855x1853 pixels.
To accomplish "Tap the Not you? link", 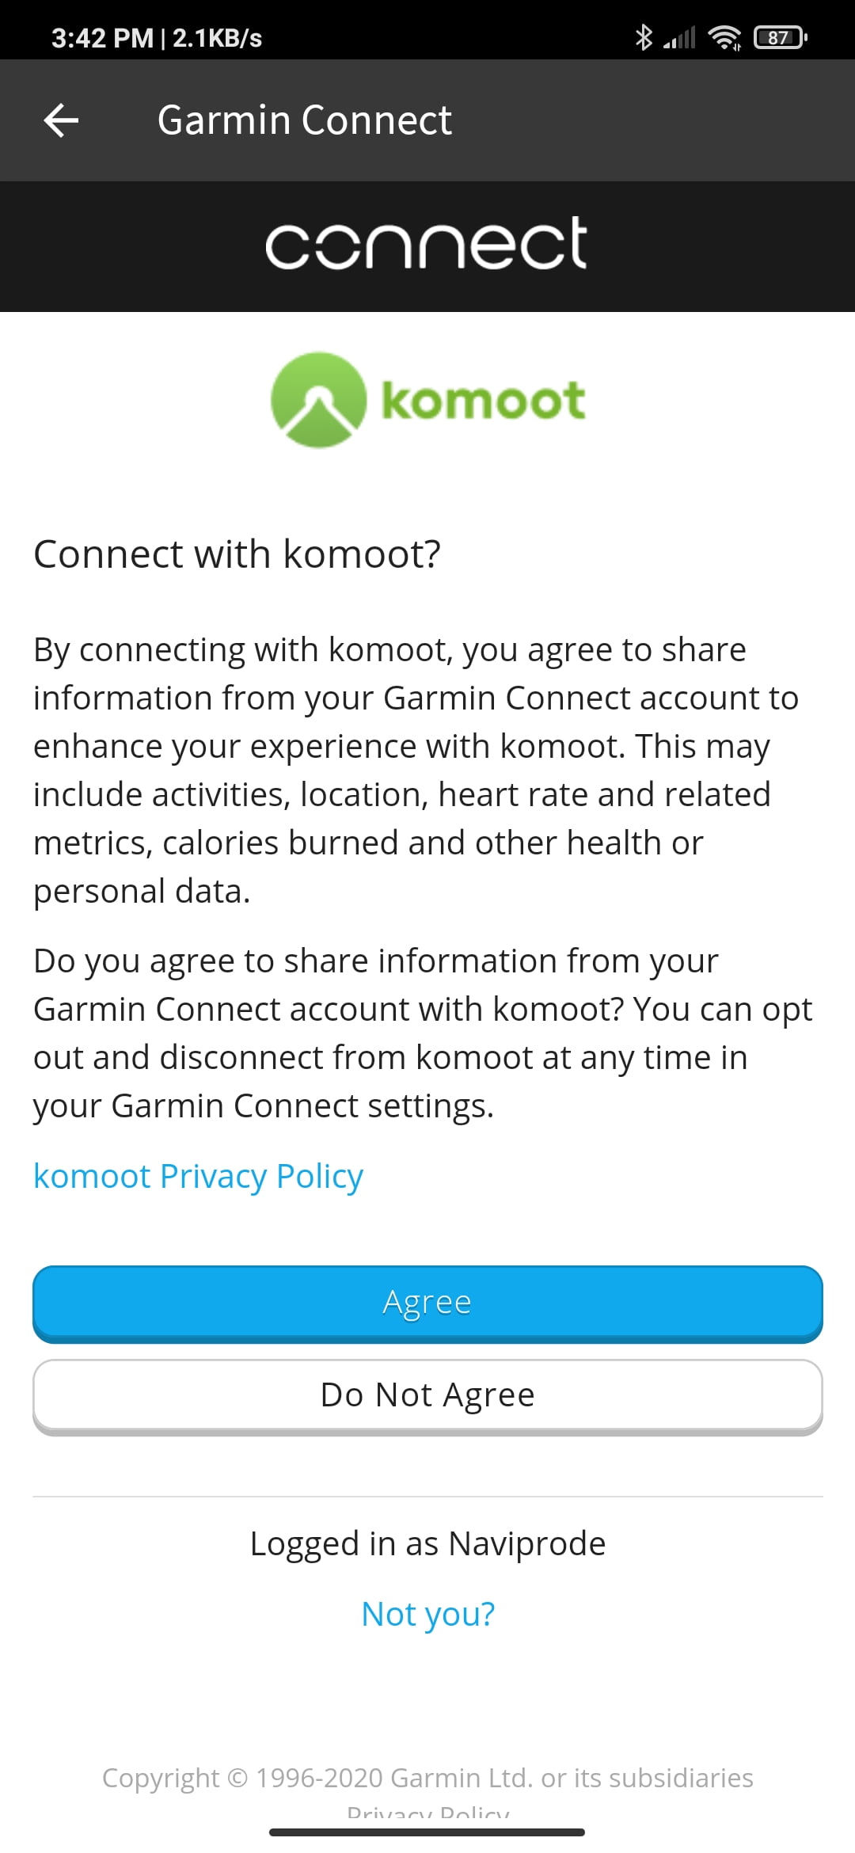I will tap(427, 1614).
